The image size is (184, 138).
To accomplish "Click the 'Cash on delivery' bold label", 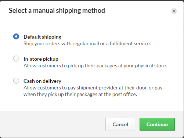I will click(42, 81).
